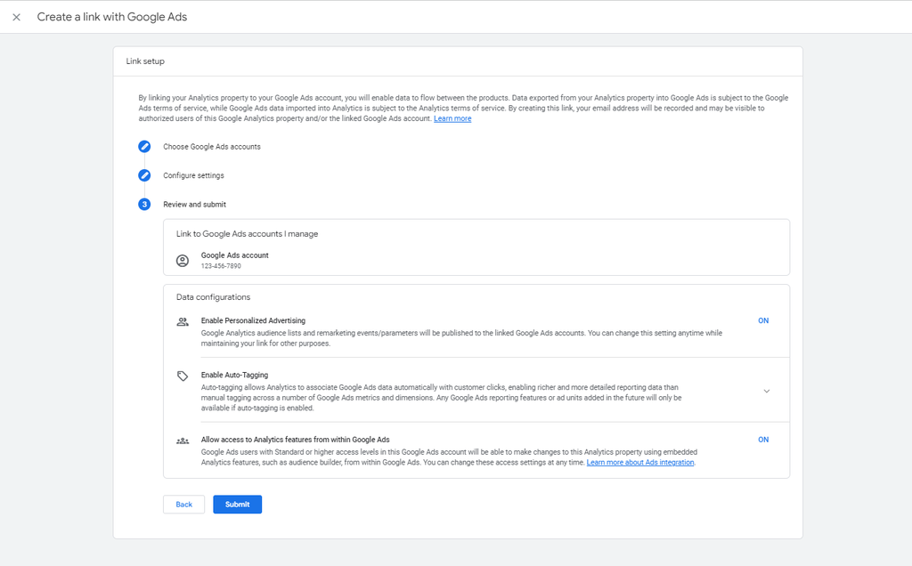Turn off access to Analytics features toggle

762,440
